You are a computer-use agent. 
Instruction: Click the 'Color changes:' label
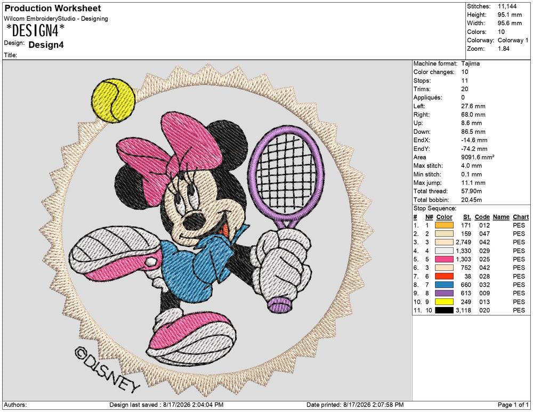(434, 72)
